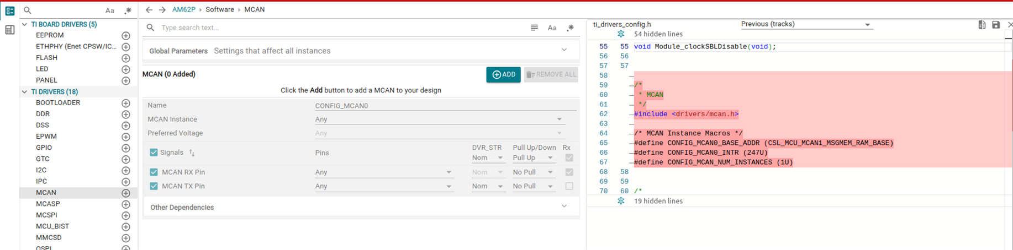Uncheck the MCAN TX Pin checkbox
This screenshot has width=1013, height=250.
(x=154, y=186)
